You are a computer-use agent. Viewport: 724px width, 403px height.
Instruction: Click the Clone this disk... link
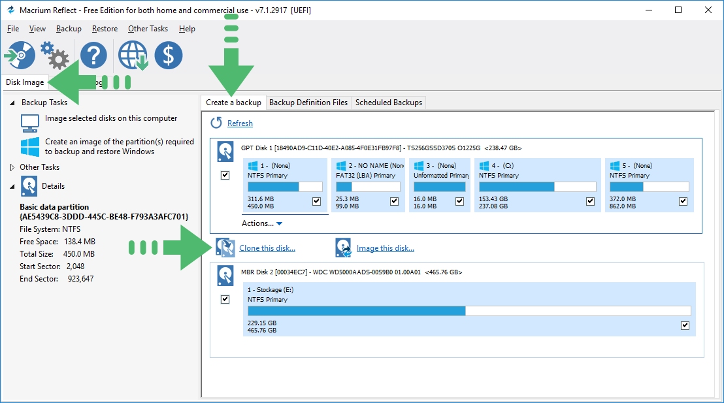pyautogui.click(x=267, y=248)
